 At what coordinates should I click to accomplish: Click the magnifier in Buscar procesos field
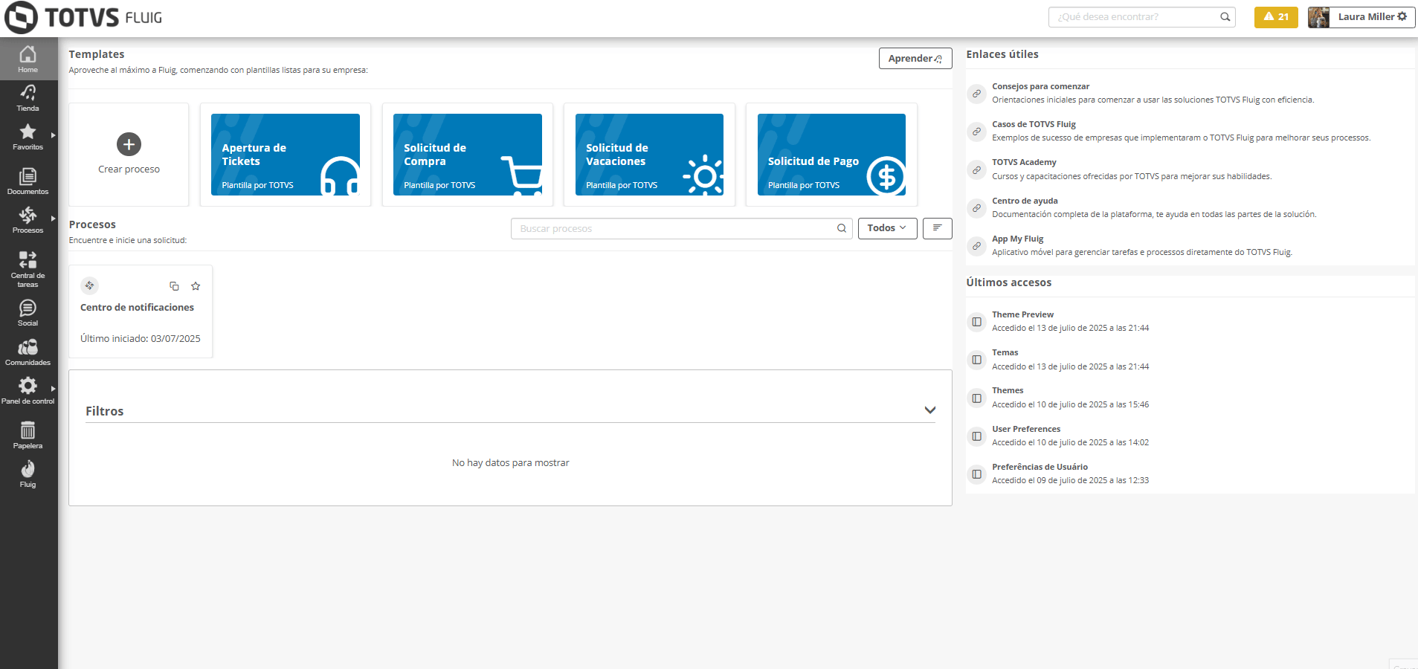841,228
